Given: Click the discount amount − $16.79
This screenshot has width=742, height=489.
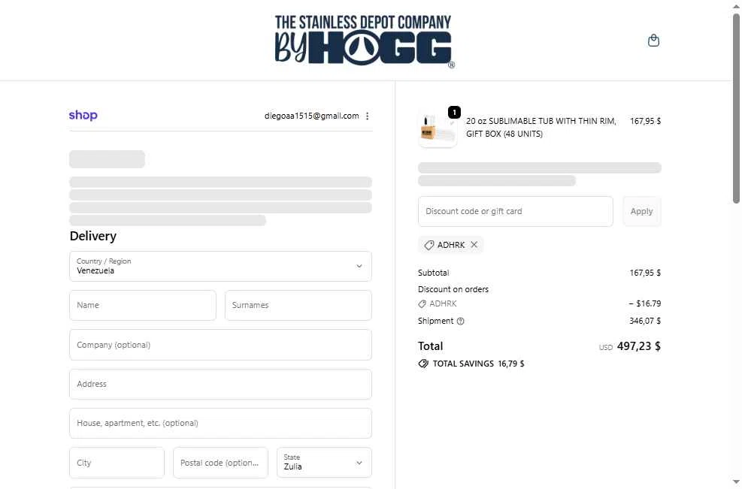Looking at the screenshot, I should (644, 303).
